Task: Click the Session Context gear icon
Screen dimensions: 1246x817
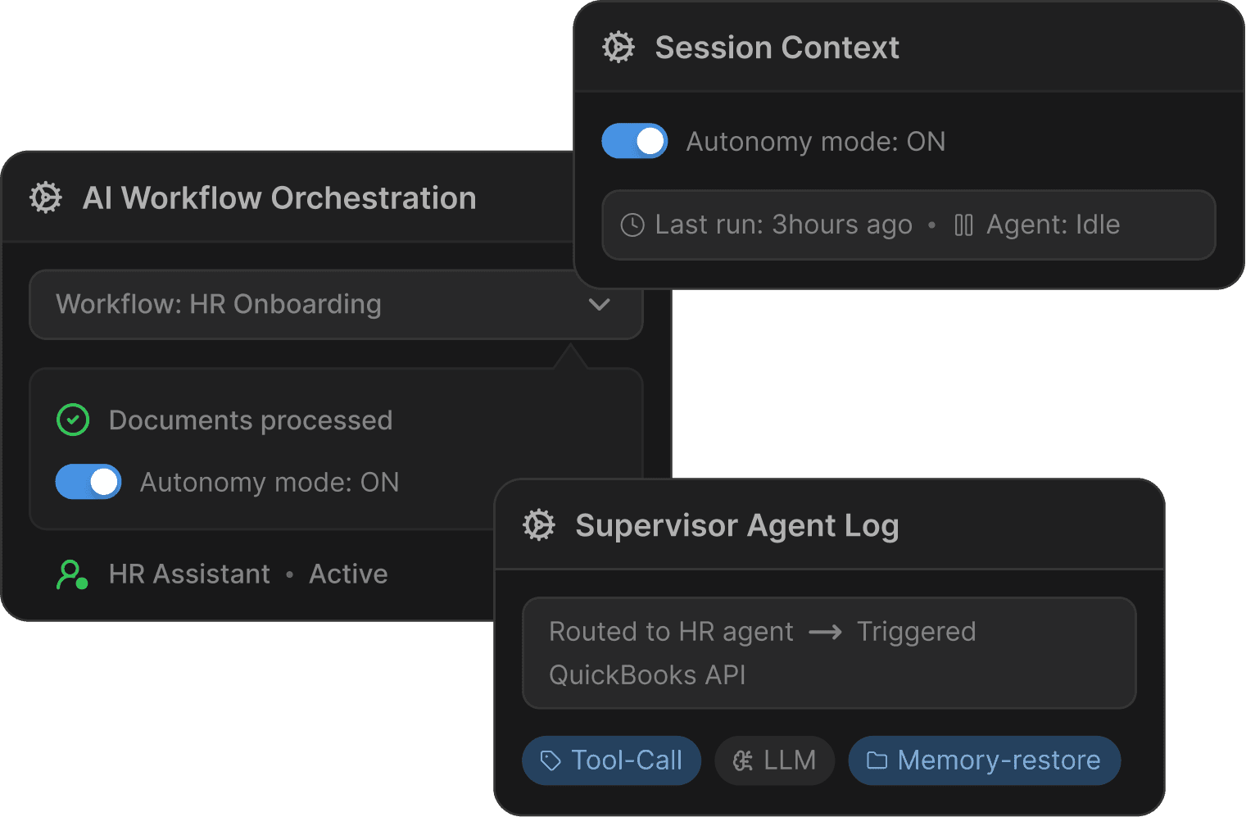Action: tap(618, 48)
